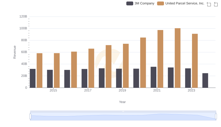Click the tallest United Parcel Service bar for 2022
This screenshot has height=127, width=221.
[178, 58]
